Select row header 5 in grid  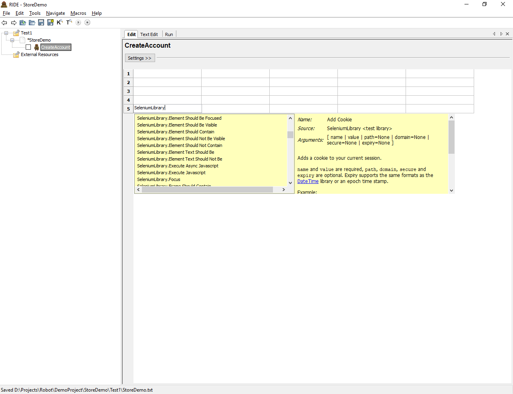[128, 109]
